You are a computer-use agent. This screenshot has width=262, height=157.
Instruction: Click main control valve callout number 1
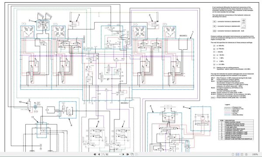193,32
